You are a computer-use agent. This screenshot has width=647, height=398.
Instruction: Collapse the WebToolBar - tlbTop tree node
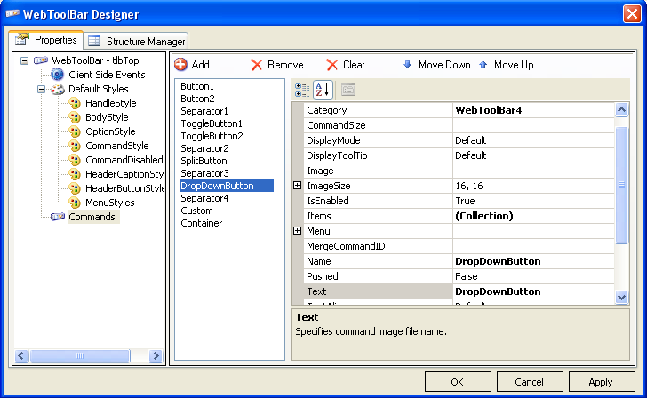(25, 60)
